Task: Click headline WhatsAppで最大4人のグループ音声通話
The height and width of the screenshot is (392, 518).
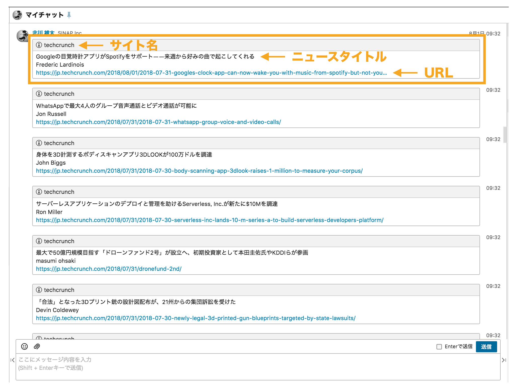Action: click(x=116, y=106)
